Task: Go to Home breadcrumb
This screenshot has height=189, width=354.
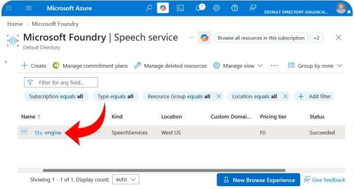Action: 15,24
